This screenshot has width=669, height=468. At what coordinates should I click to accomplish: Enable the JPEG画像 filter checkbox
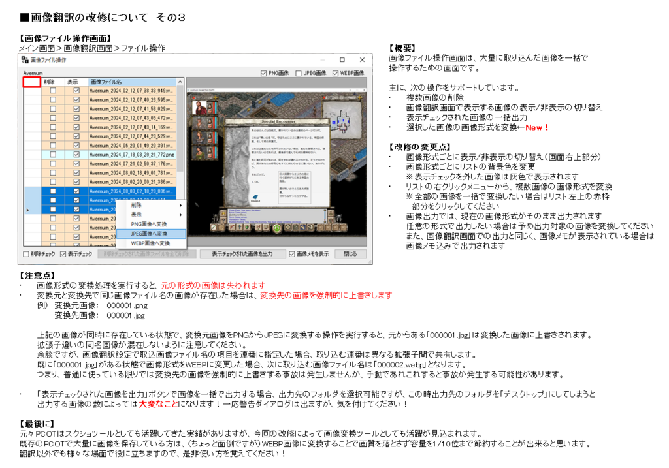299,73
